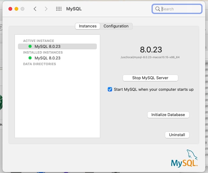This screenshot has width=208, height=173.
Task: Click the Data Directories section header
Action: [x=39, y=64]
